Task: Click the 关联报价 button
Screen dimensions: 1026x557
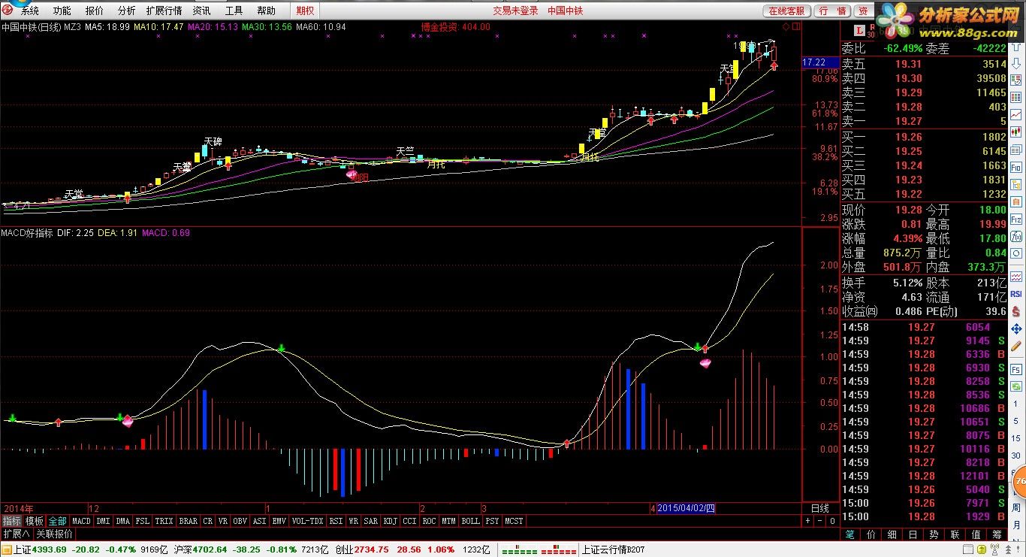Action: click(x=55, y=534)
